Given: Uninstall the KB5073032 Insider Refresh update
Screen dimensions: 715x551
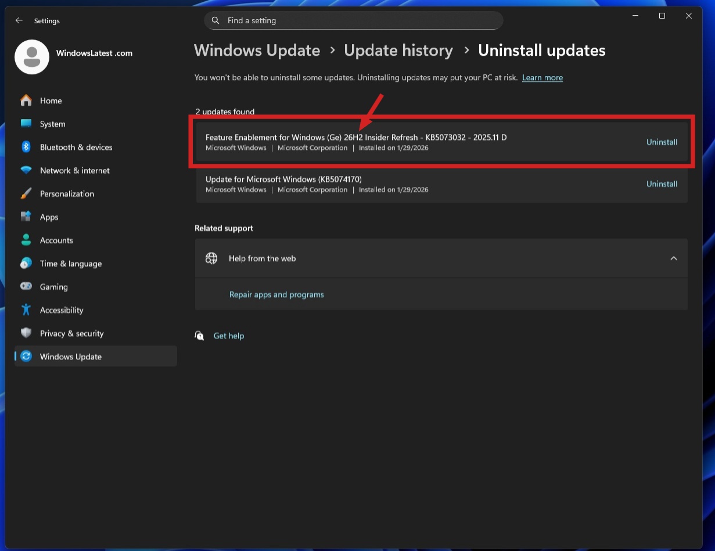Looking at the screenshot, I should (662, 142).
